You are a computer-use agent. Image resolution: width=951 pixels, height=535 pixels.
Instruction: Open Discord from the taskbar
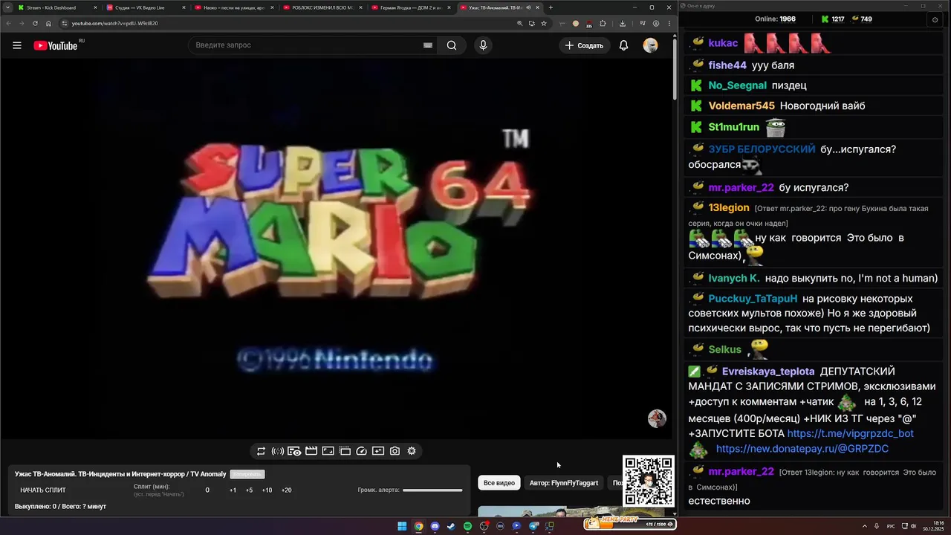(435, 526)
